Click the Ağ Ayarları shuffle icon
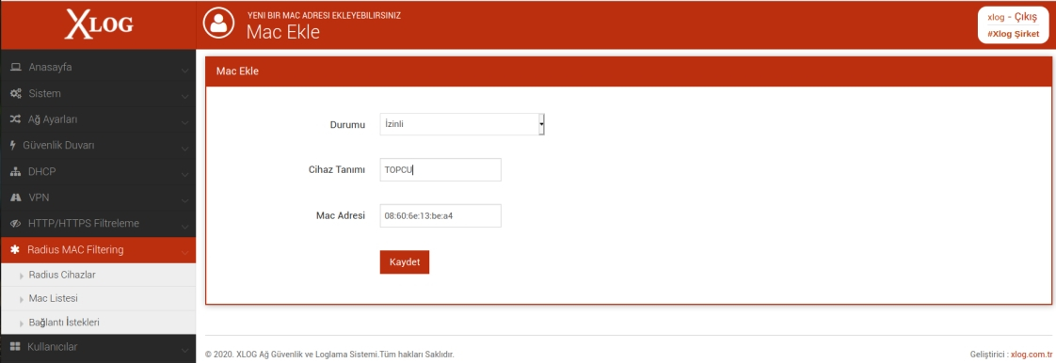1056x363 pixels. (16, 119)
